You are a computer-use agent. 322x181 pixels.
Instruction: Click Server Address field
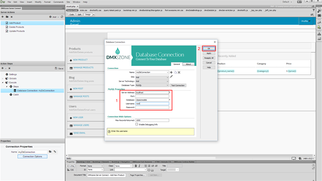pos(152,93)
